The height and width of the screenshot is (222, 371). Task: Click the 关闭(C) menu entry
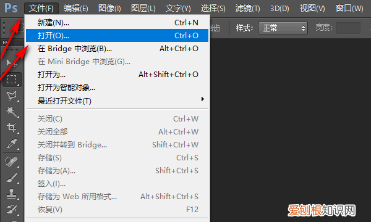117,119
